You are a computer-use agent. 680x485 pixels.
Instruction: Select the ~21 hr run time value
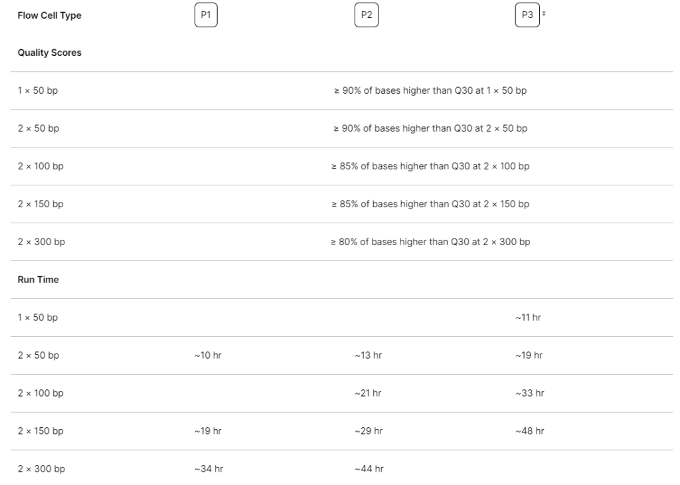tap(368, 393)
